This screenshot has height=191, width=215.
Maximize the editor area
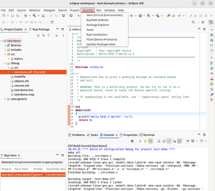point(204,29)
